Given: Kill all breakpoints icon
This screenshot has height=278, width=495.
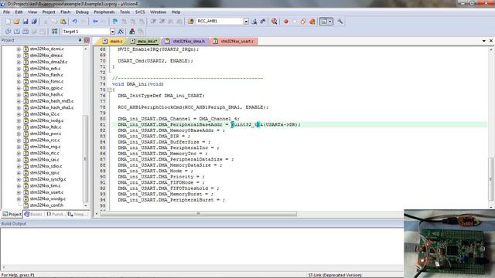Looking at the screenshot, I should click(x=312, y=22).
